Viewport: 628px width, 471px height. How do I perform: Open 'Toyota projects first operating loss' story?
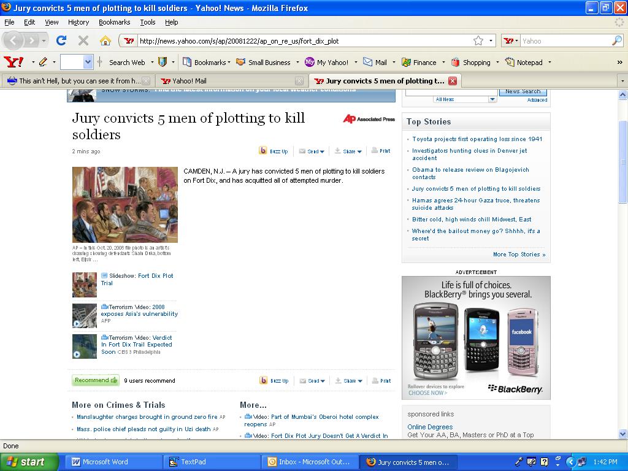[x=477, y=139]
